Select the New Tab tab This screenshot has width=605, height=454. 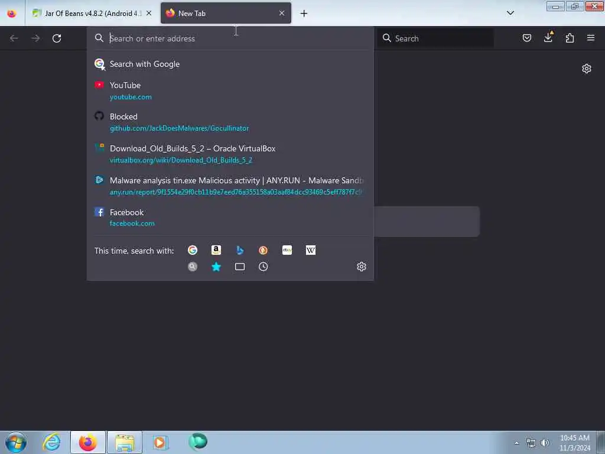tap(226, 14)
